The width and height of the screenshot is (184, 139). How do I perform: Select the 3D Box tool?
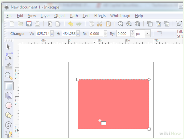point(9,95)
